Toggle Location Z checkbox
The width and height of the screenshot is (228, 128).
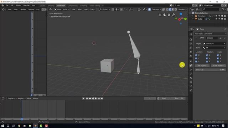pos(196,62)
